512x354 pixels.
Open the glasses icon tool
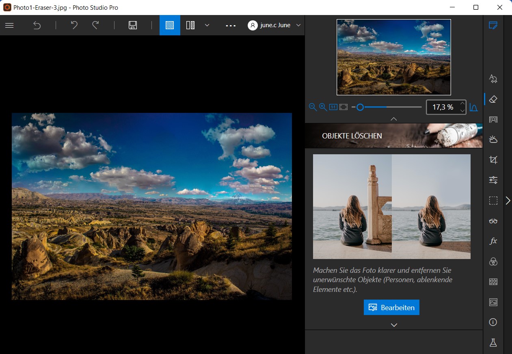[x=493, y=221]
